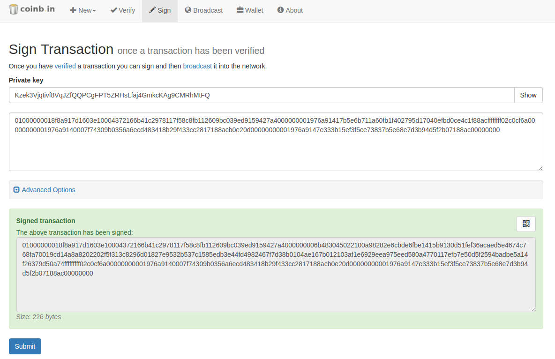
Task: Click the globe icon beside Broadcast
Action: click(188, 10)
